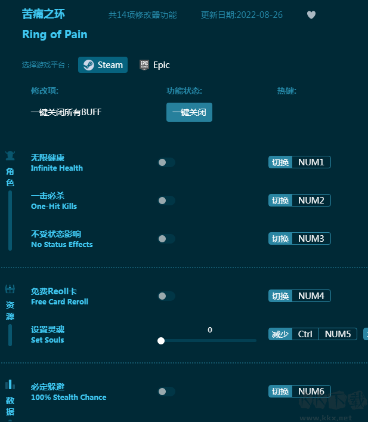Click the NUM1 hotkey button

tap(311, 162)
